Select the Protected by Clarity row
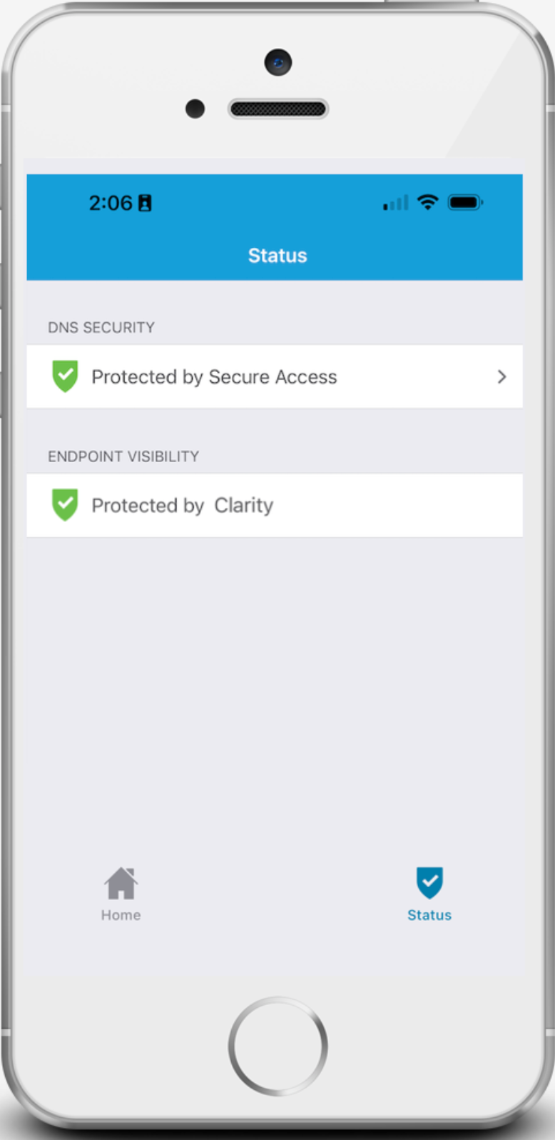The width and height of the screenshot is (555, 1140). click(x=275, y=505)
